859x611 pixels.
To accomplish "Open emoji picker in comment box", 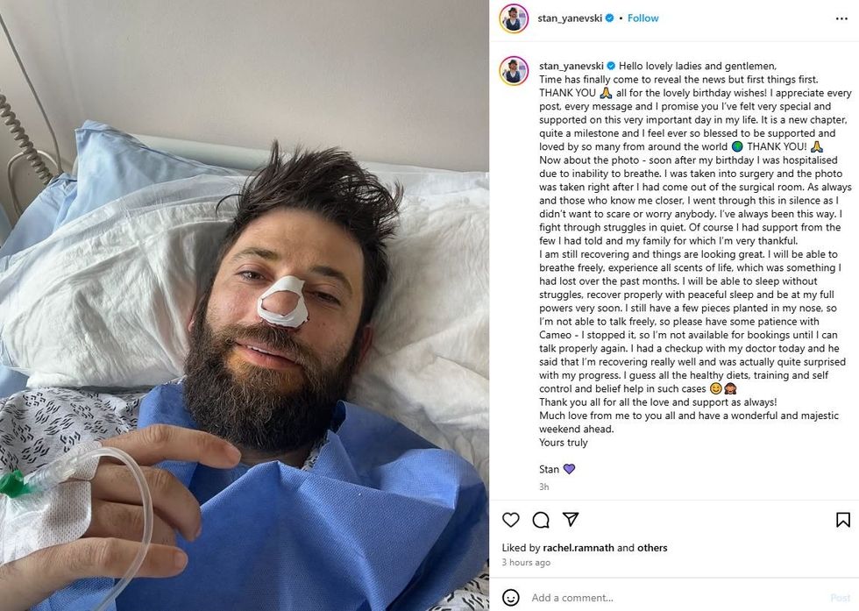I will (510, 597).
